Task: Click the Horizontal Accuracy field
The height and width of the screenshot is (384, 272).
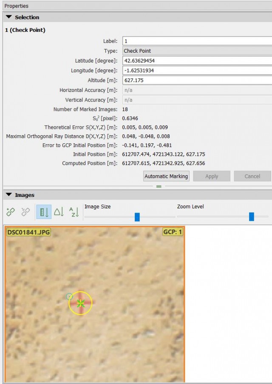Action: point(197,90)
